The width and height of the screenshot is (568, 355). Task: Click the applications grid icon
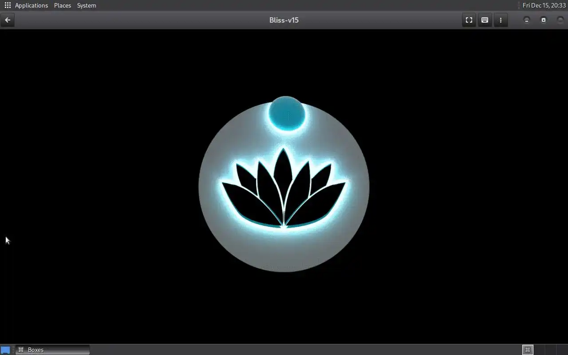[8, 5]
